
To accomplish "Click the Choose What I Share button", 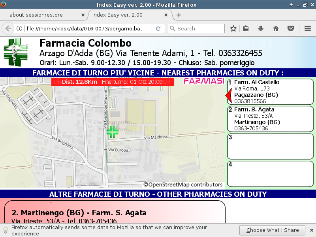I will click(273, 230).
